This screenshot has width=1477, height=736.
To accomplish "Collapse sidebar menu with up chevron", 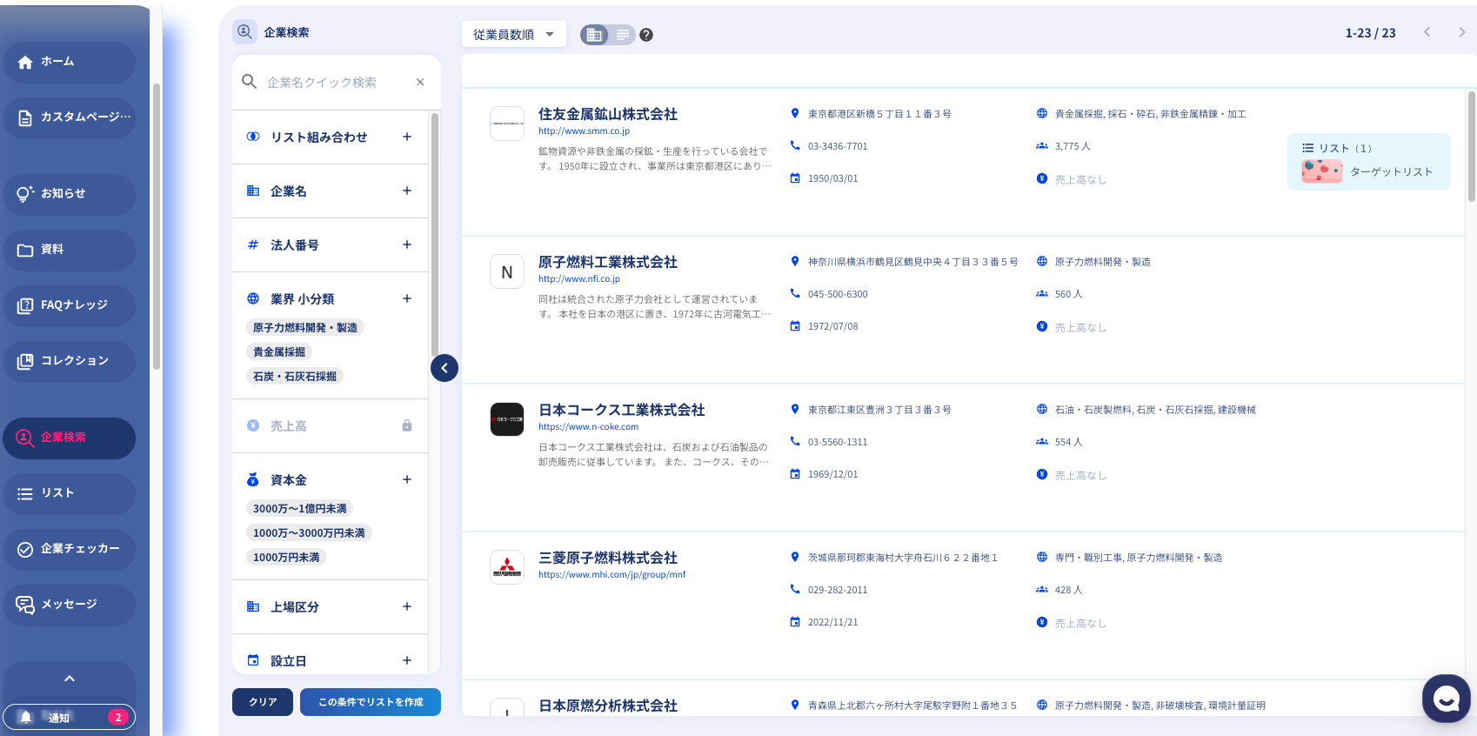I will click(70, 679).
